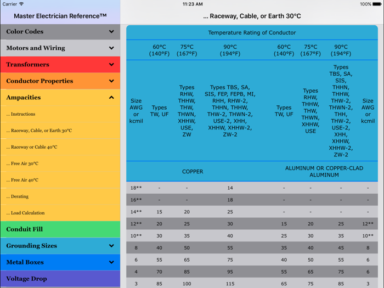Expand the Transformers section chevron
384x288 pixels.
click(x=111, y=65)
